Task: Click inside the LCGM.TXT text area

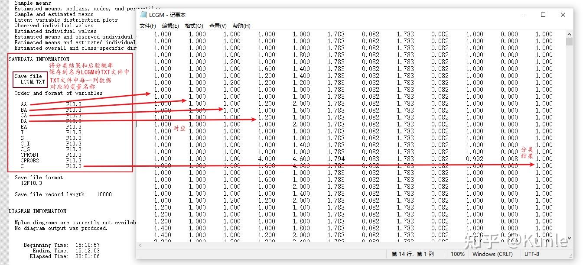Action: pos(347,130)
